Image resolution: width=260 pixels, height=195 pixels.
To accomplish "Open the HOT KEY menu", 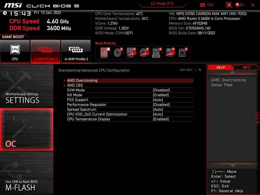I will pos(186,70).
